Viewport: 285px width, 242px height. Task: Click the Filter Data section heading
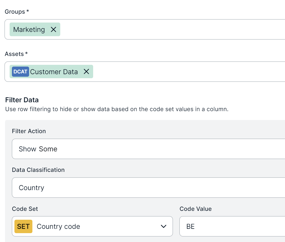click(x=22, y=100)
